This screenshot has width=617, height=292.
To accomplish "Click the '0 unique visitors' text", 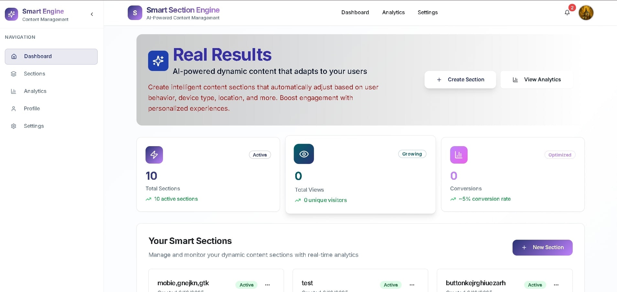I will click(x=325, y=200).
